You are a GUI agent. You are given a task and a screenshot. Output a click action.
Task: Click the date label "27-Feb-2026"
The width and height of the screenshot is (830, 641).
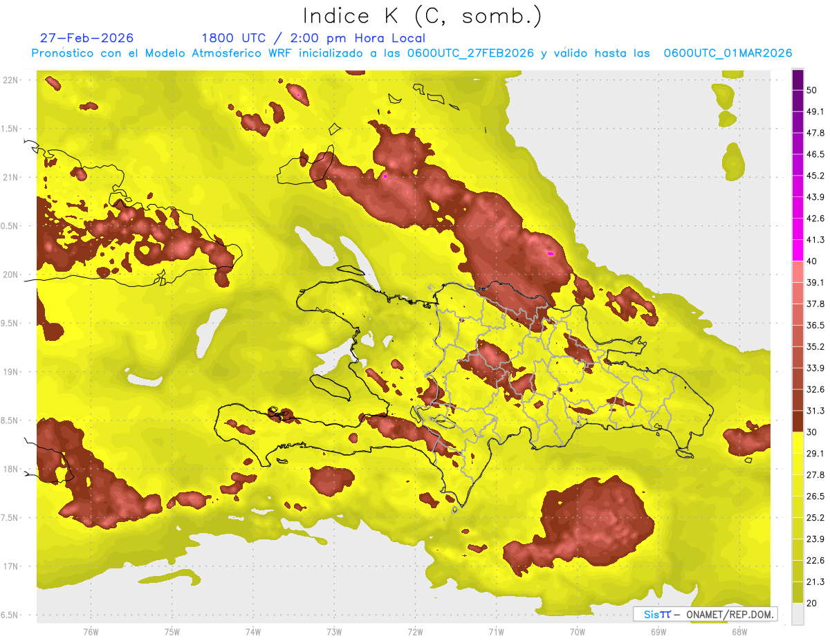point(86,38)
